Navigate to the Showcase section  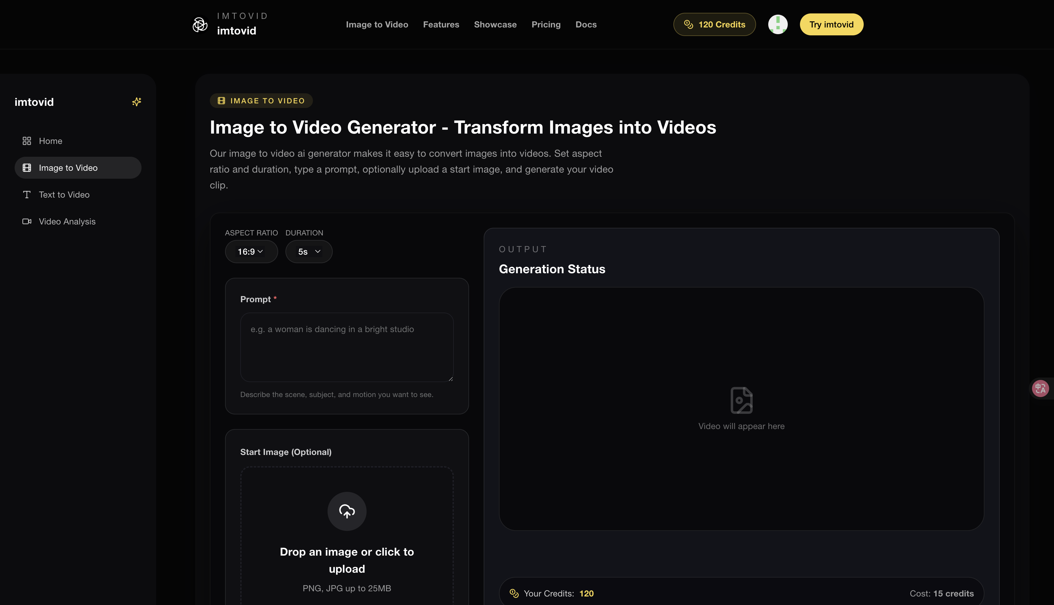click(x=495, y=24)
